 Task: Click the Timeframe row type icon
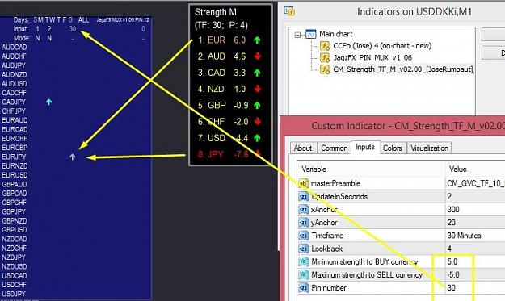303,236
